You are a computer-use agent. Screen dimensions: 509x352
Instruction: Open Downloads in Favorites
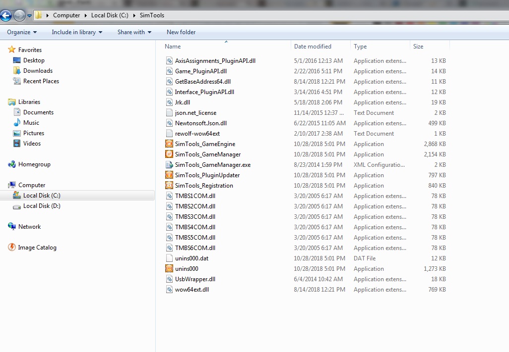(38, 71)
